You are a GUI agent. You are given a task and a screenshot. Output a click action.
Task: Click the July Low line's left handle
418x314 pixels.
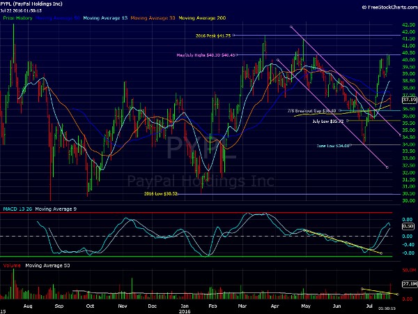coord(348,121)
